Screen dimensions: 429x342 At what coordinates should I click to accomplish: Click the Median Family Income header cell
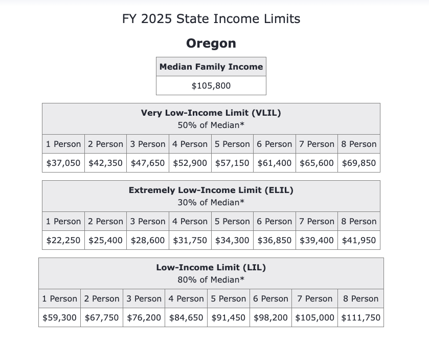click(x=211, y=67)
